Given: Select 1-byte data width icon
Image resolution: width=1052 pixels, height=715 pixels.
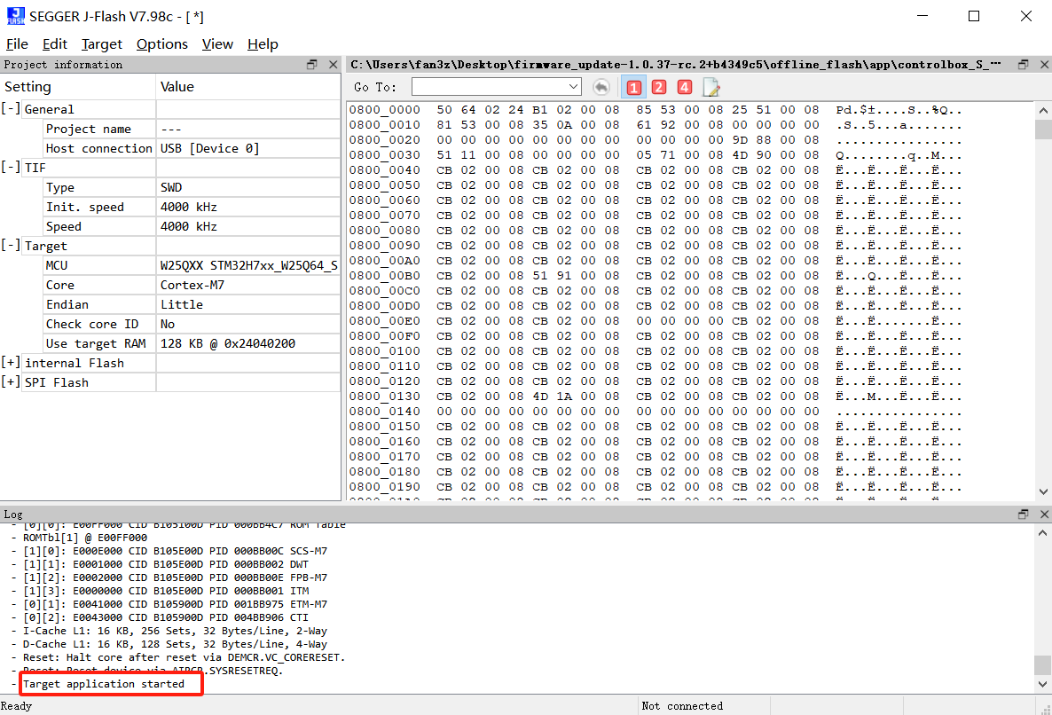Looking at the screenshot, I should (x=633, y=87).
